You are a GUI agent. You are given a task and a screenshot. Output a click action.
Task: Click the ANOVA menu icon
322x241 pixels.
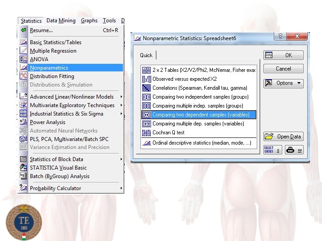tap(23, 59)
